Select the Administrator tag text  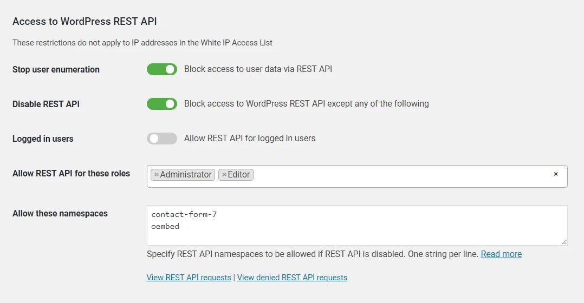186,175
